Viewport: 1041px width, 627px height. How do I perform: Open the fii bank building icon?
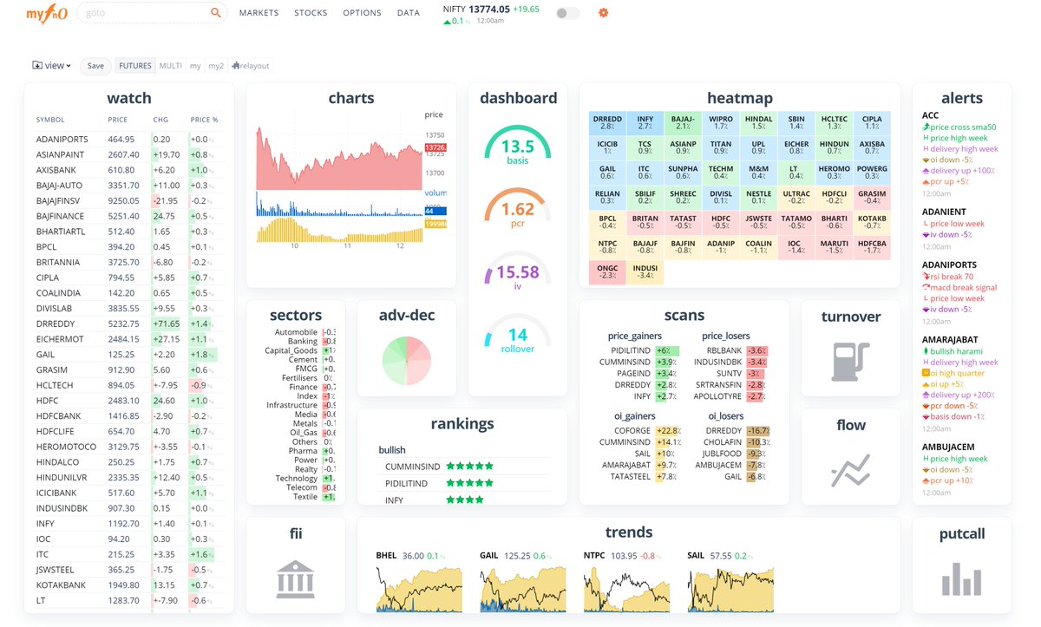point(295,579)
